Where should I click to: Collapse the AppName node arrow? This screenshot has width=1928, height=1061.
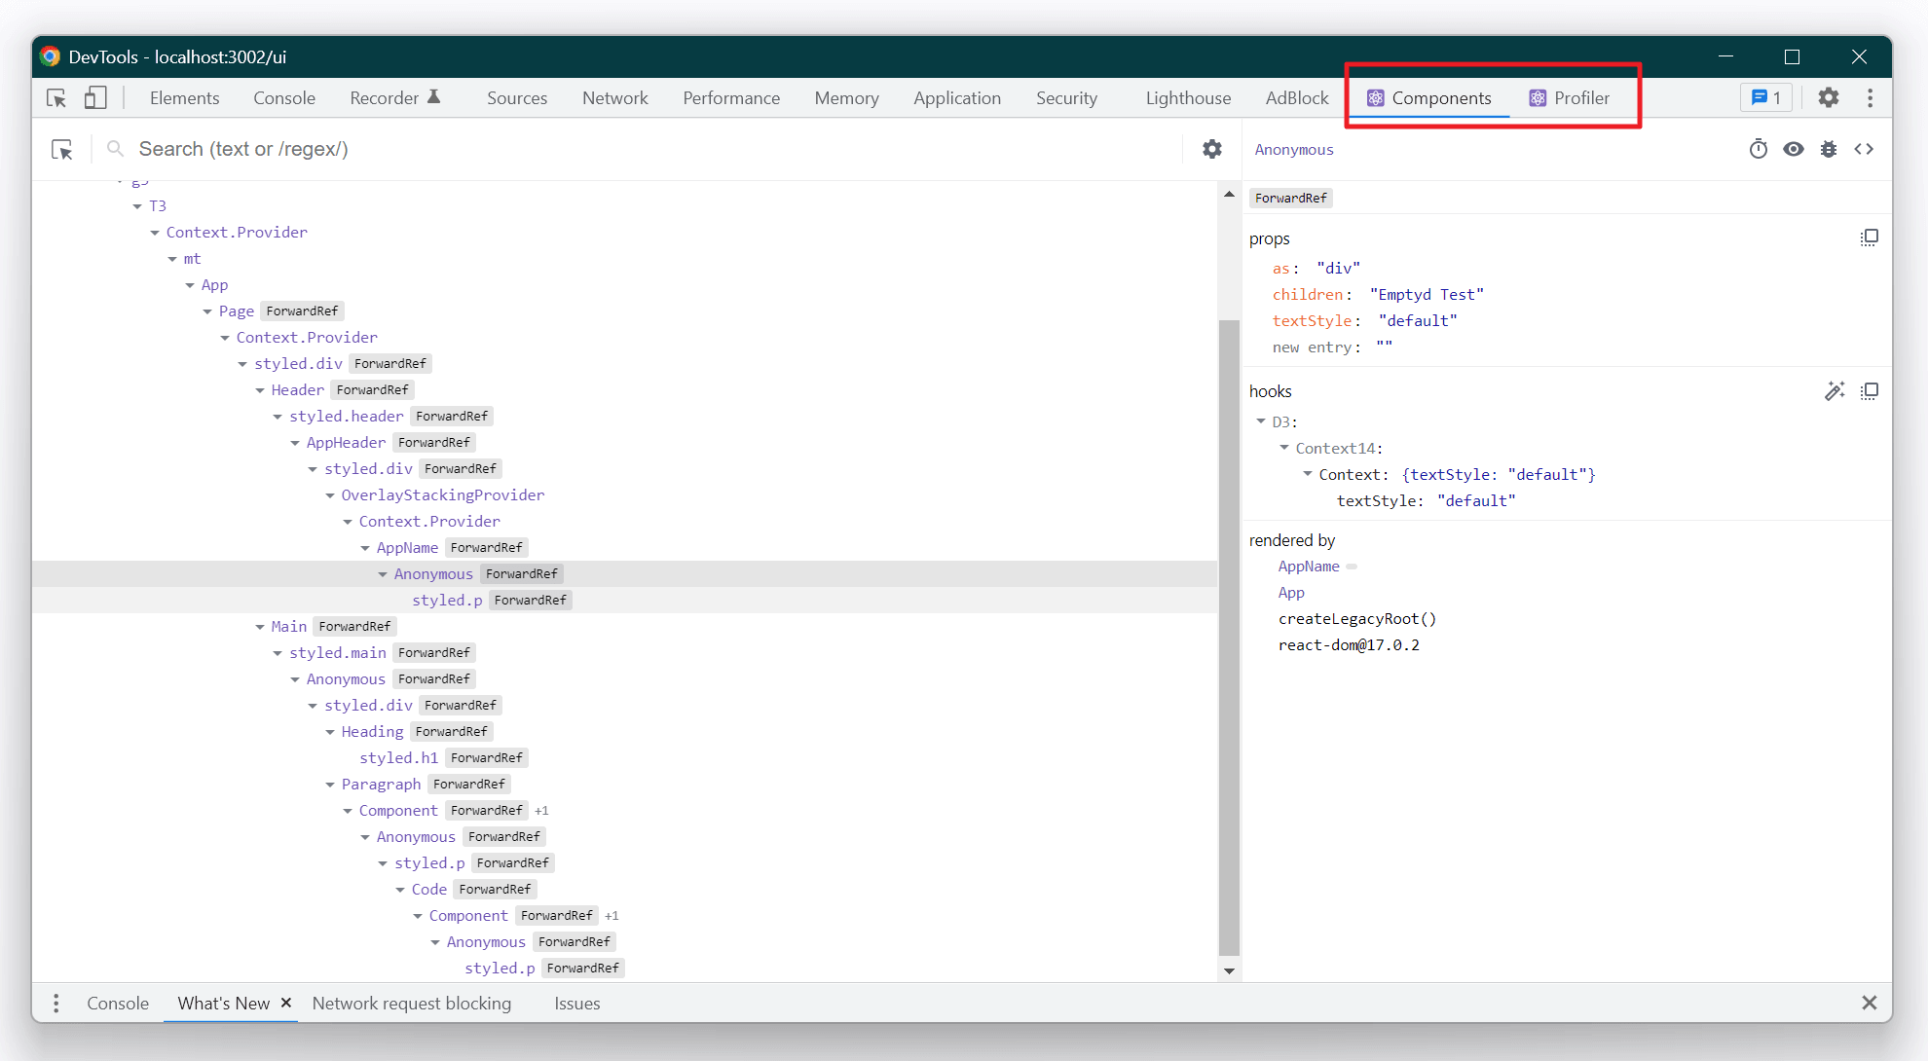[x=365, y=548]
